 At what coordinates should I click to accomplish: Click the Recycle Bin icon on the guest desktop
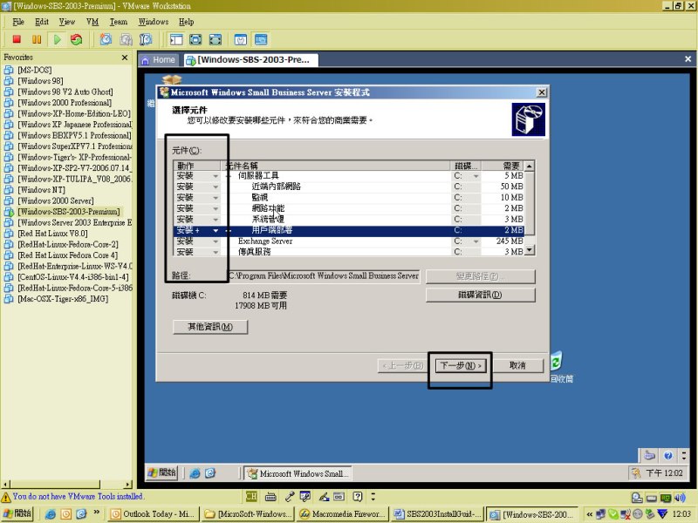tap(557, 361)
